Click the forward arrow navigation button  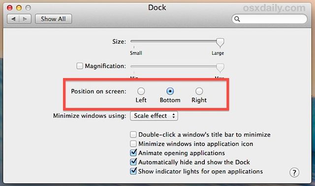pyautogui.click(x=25, y=19)
